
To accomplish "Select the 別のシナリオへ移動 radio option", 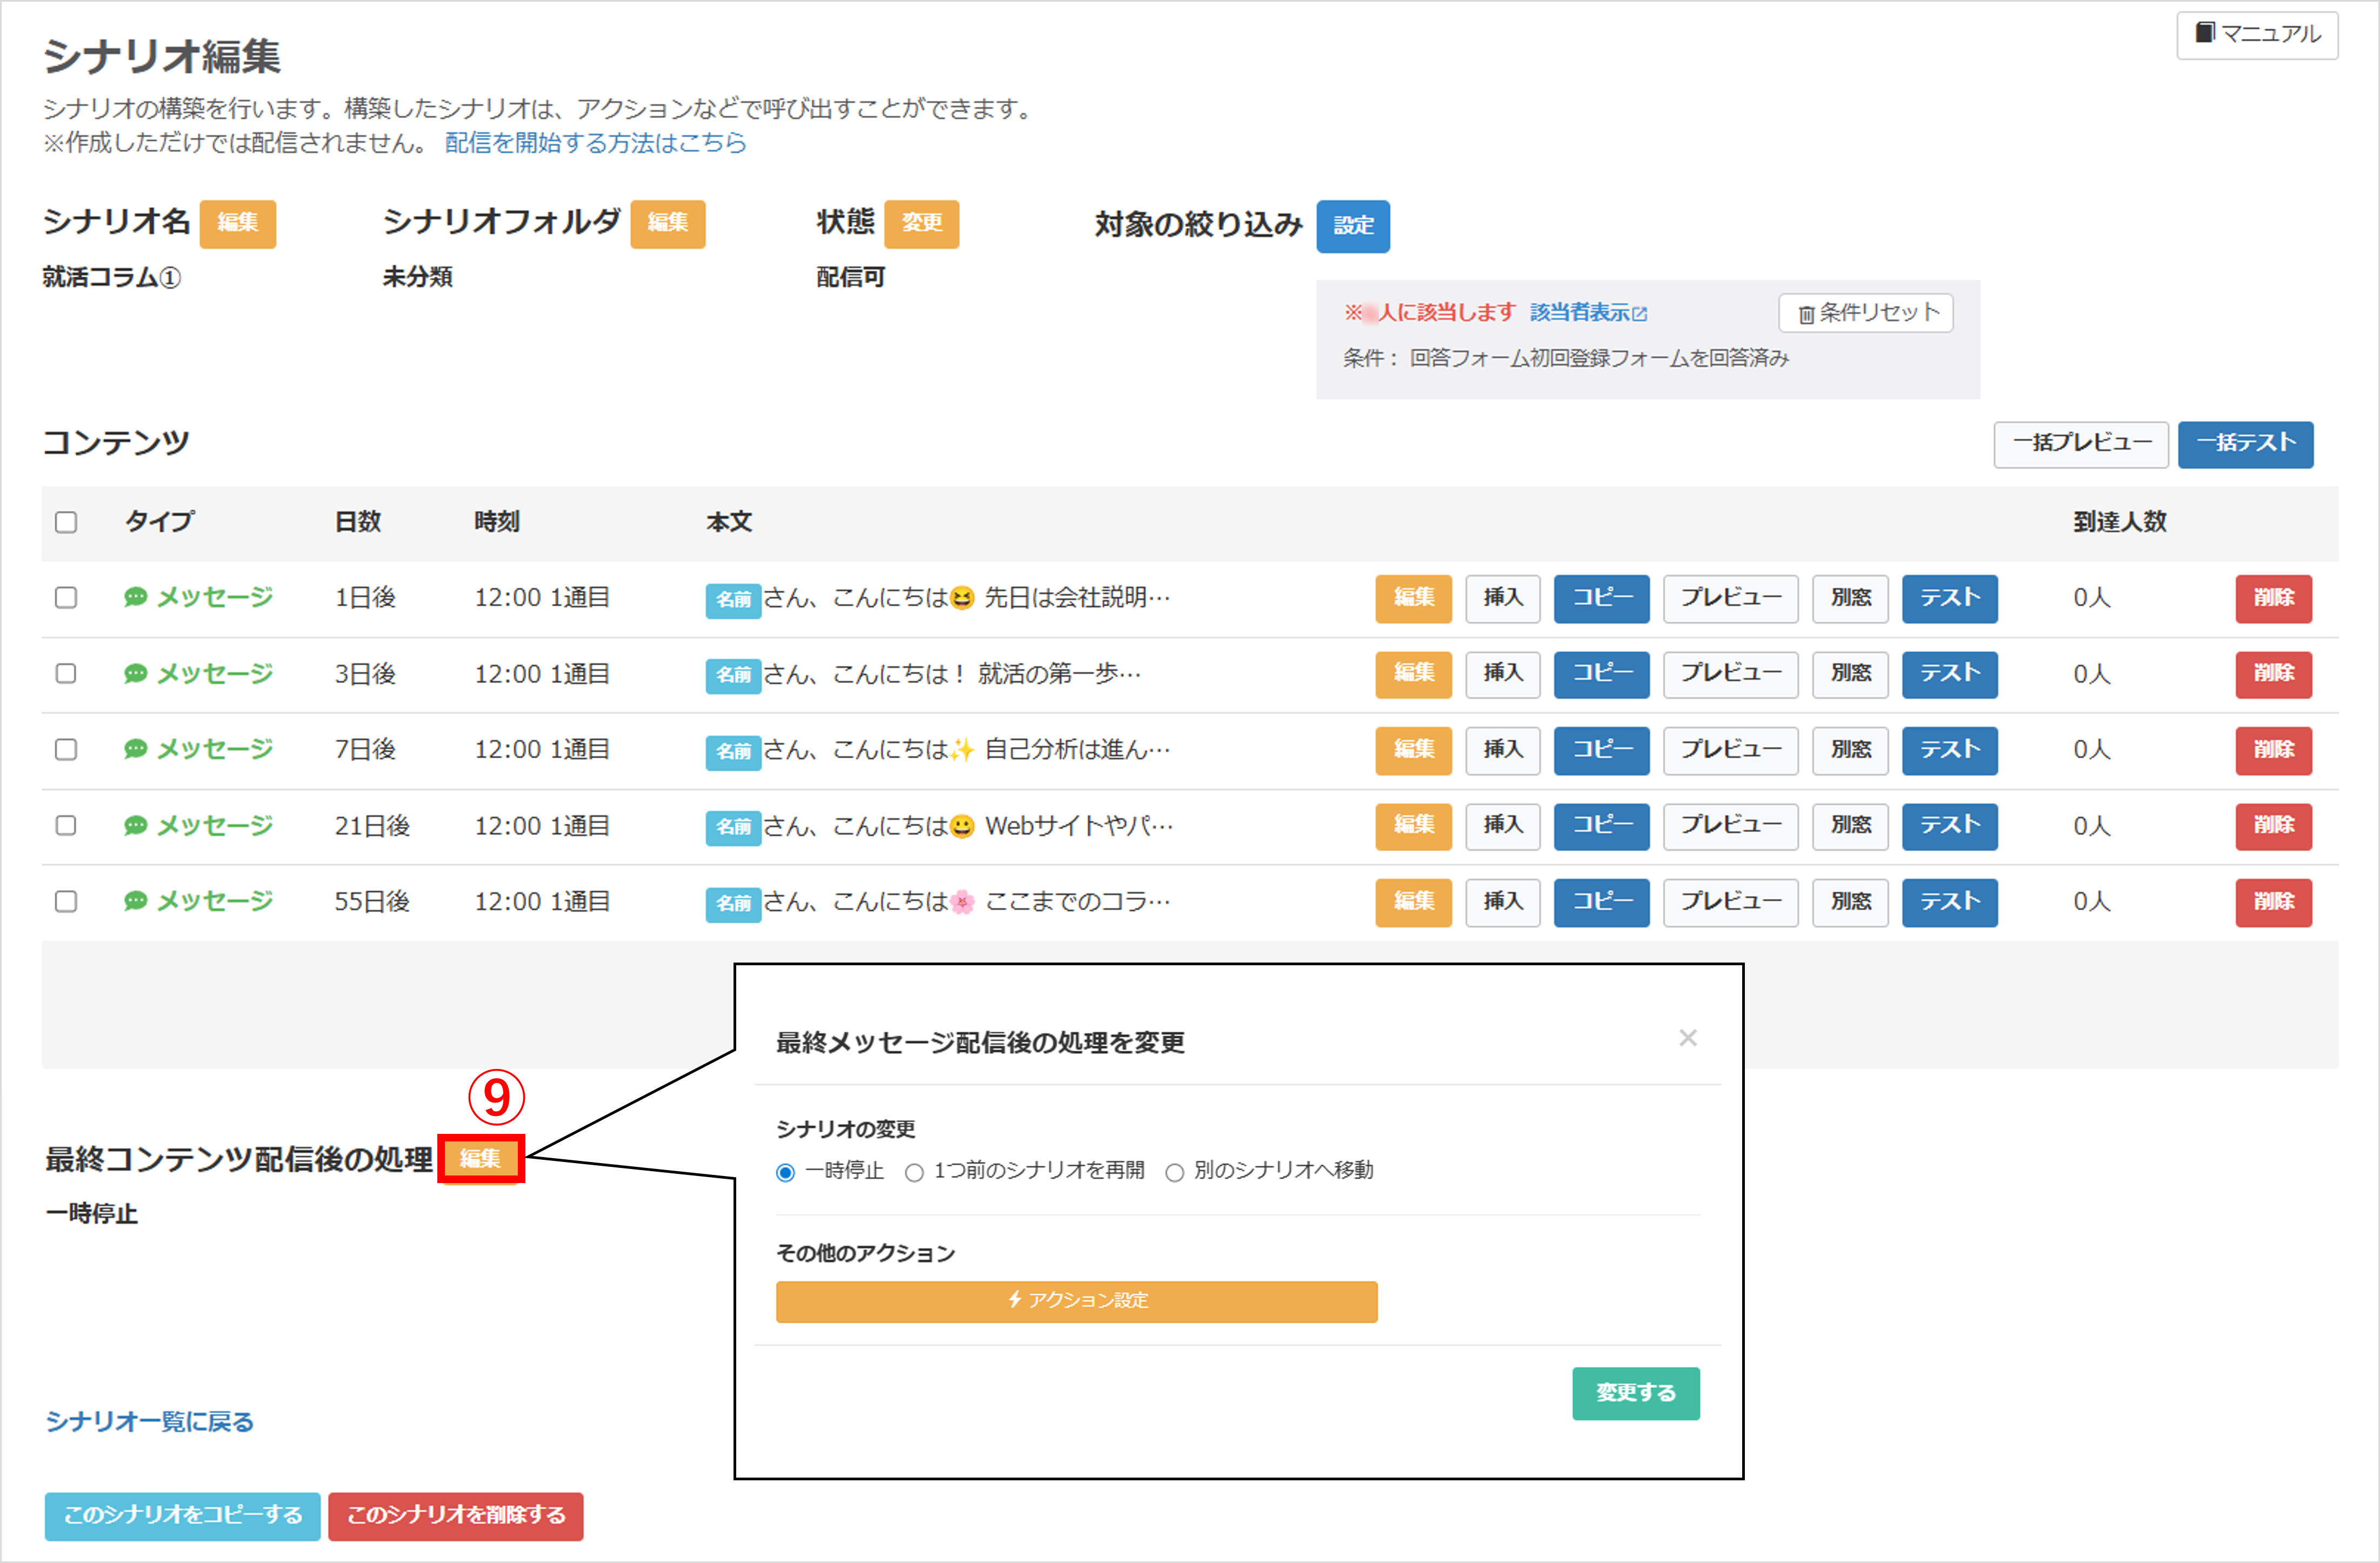I will coord(1174,1172).
